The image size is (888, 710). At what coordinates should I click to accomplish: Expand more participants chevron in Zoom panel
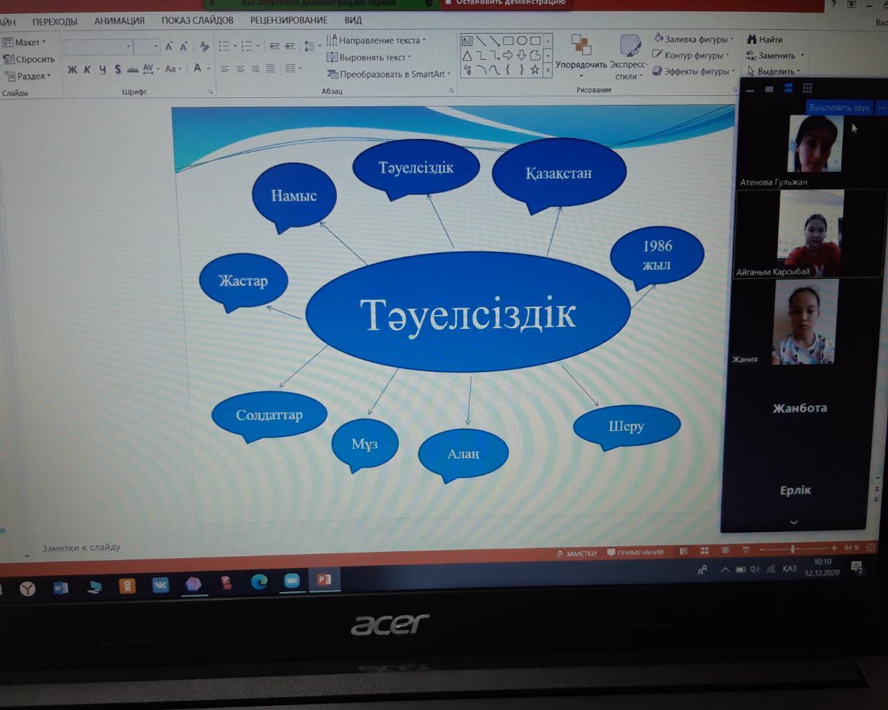[794, 522]
